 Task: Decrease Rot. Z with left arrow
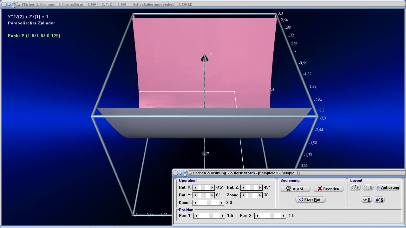tap(243, 187)
